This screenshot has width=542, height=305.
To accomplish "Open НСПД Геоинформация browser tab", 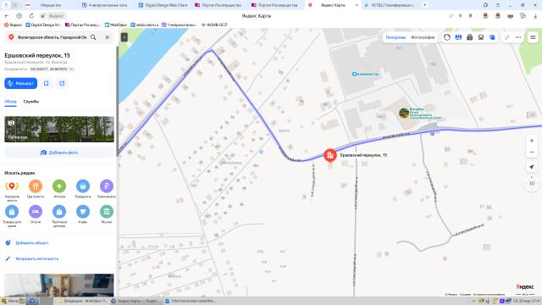I will [x=390, y=5].
